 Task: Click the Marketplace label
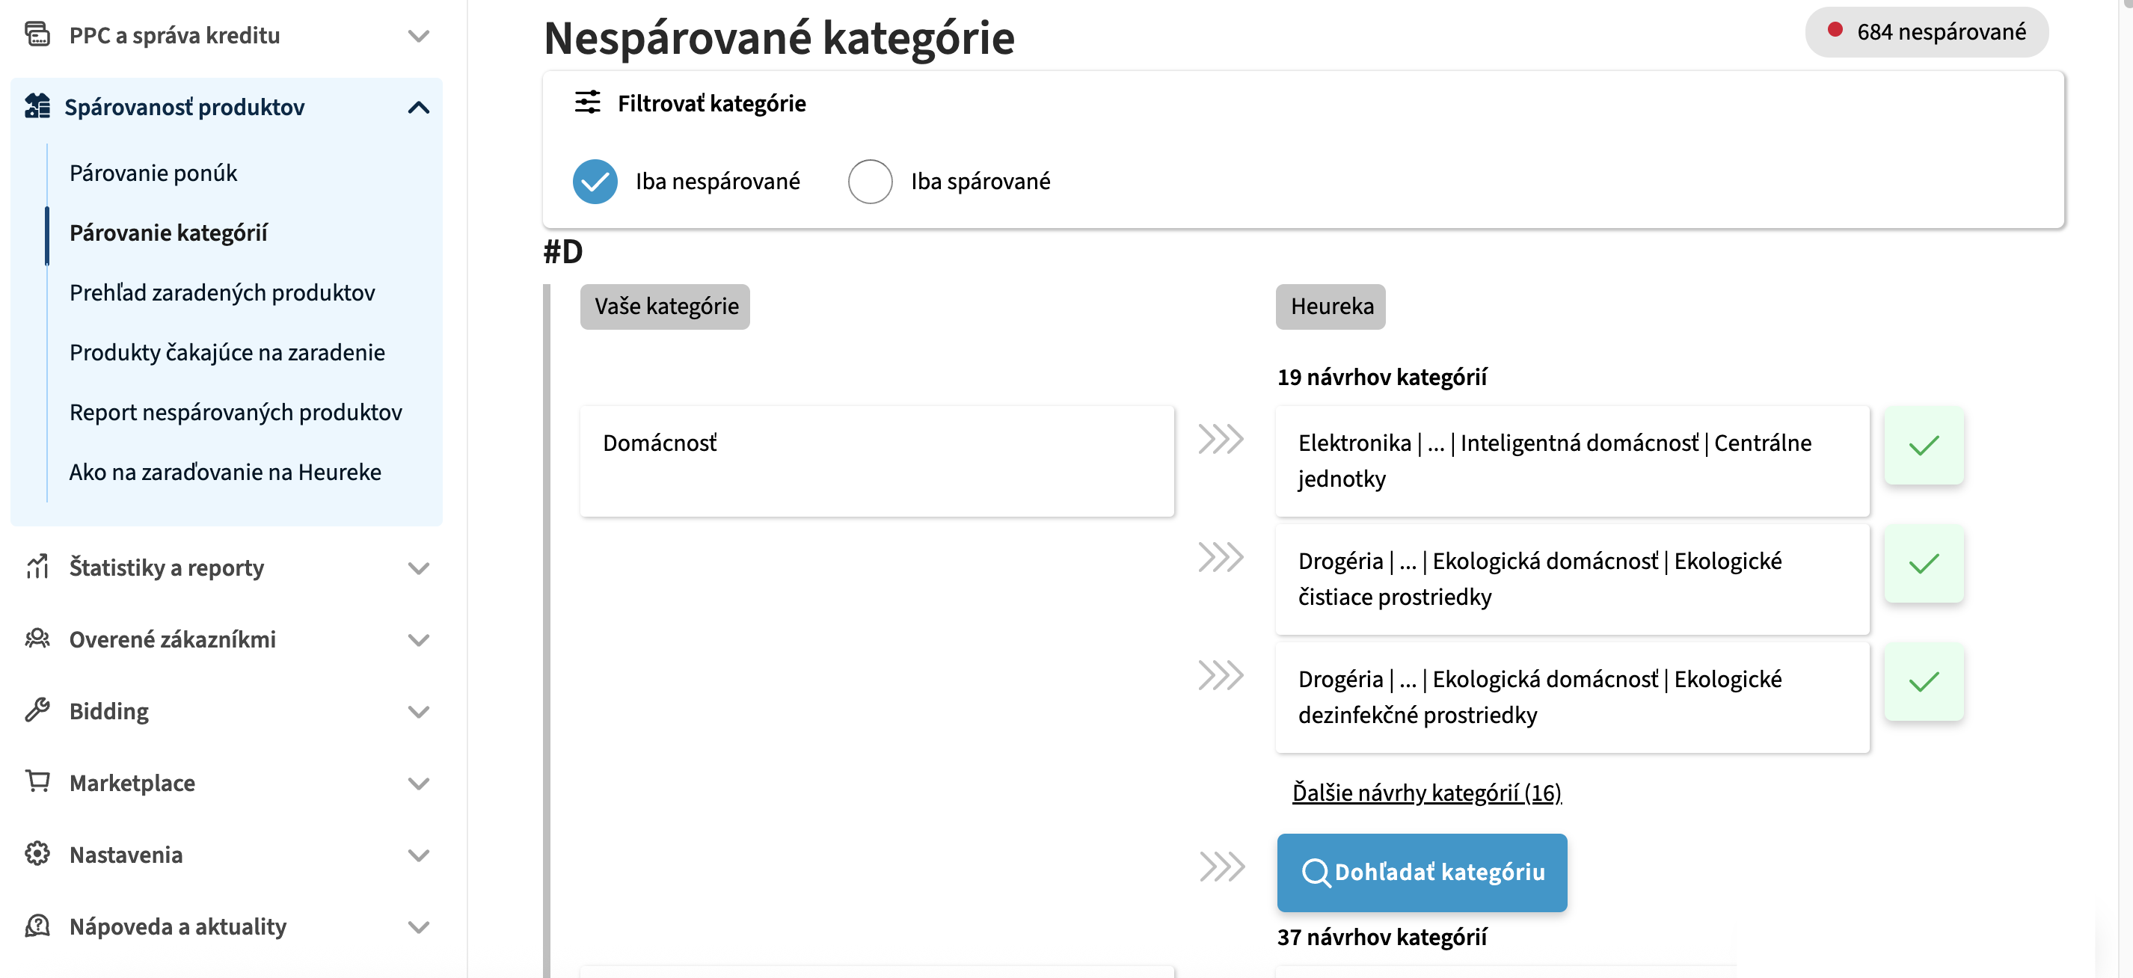tap(132, 783)
